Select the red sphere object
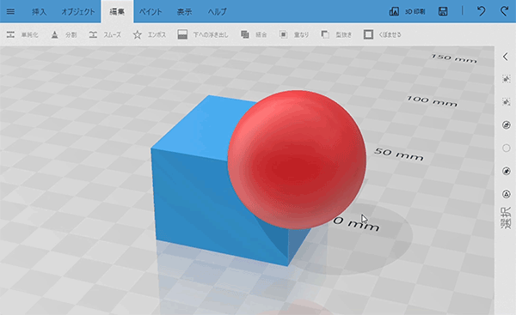The image size is (516, 315). [297, 160]
